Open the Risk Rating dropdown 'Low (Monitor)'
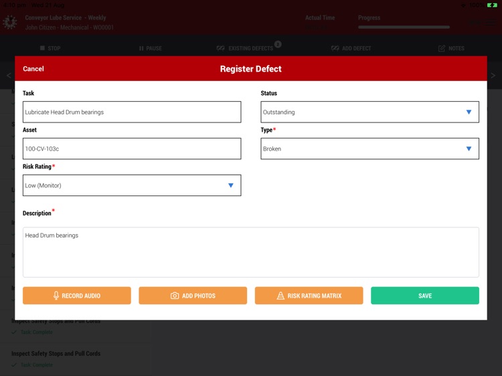 (132, 185)
